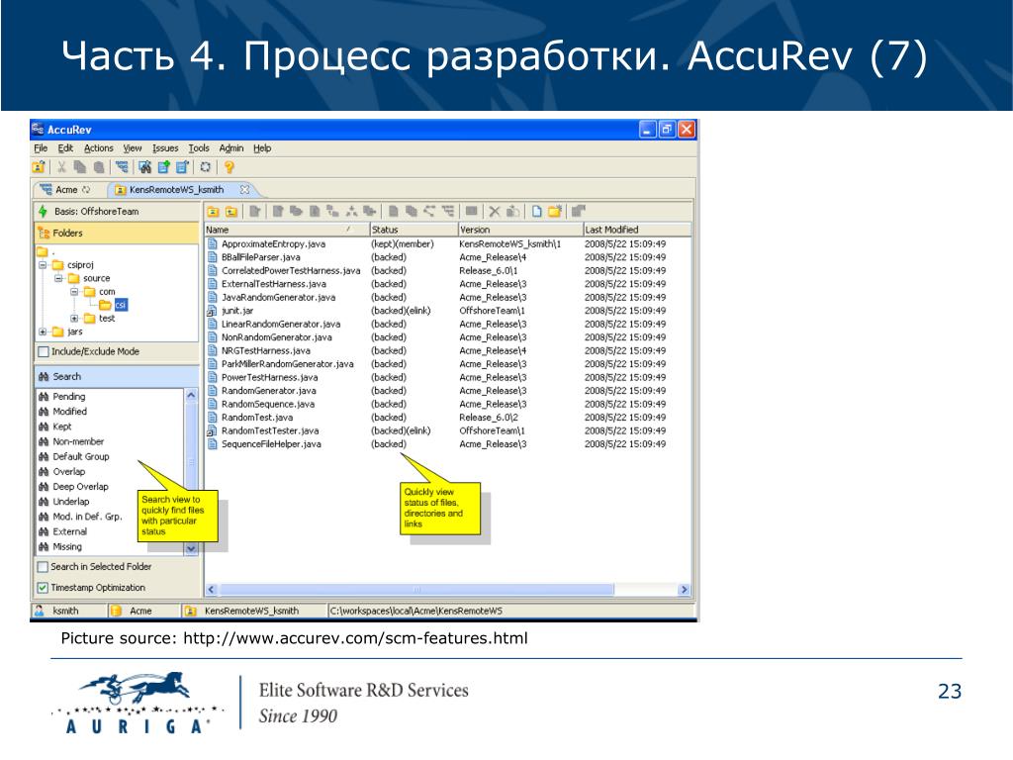Viewport: 1013px width, 760px height.
Task: Sort by the Name column header
Action: click(x=286, y=230)
